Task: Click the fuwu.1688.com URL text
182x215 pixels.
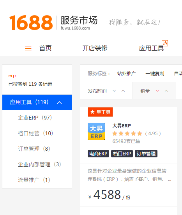Action: click(x=75, y=28)
